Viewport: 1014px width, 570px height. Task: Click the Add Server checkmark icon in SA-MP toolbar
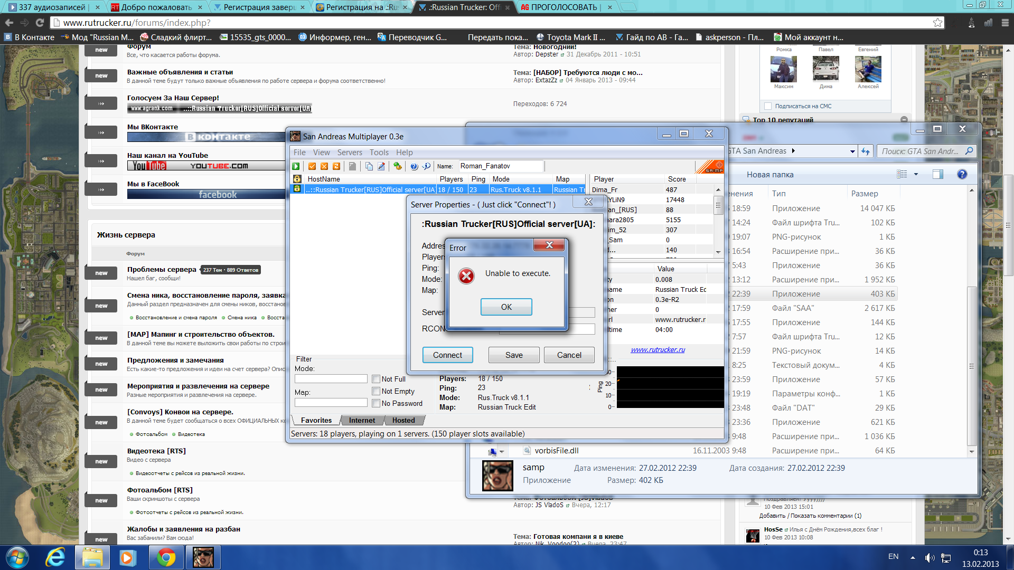[312, 166]
